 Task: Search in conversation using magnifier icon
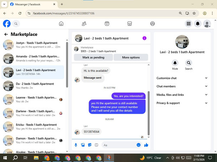[189, 63]
